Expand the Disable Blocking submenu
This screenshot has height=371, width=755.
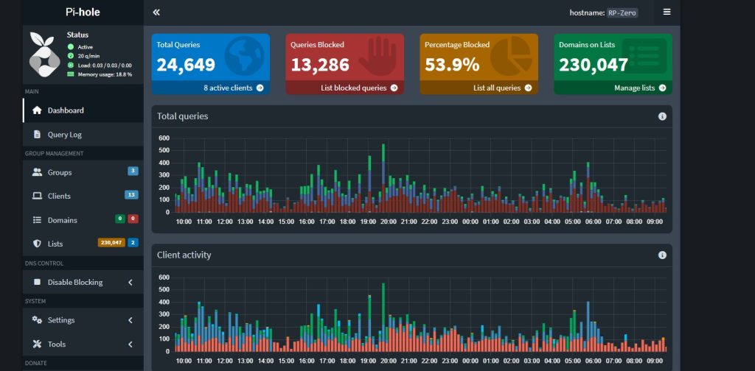click(130, 282)
